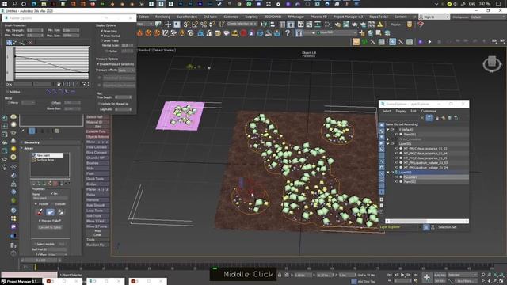Click the percent snap toggle icon

204,25
